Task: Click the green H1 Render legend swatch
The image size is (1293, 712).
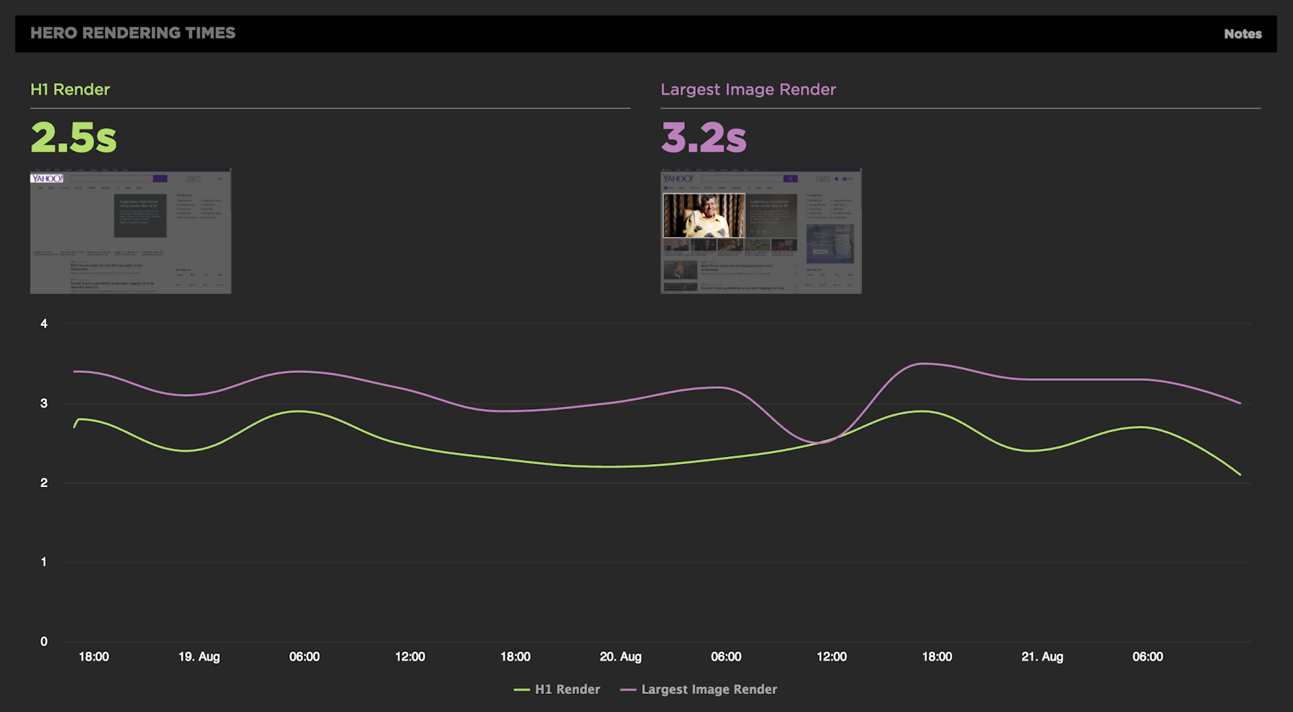Action: coord(521,689)
